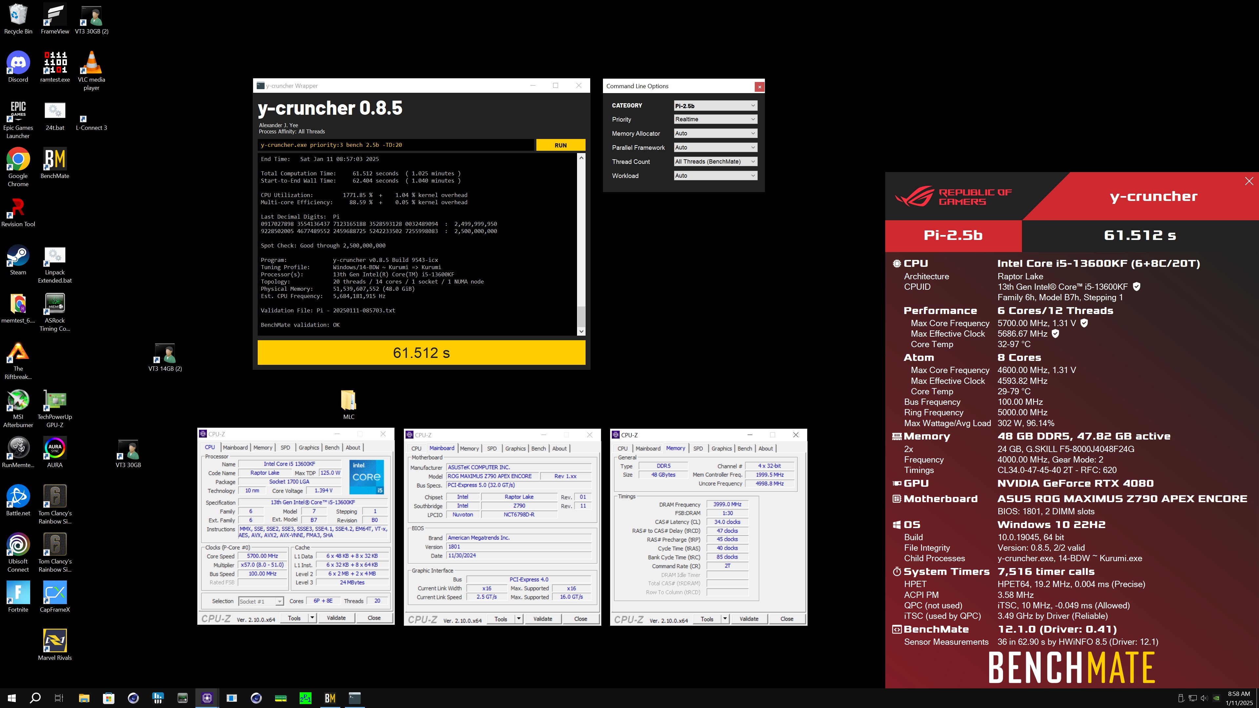The image size is (1259, 708).
Task: Open File Explorer from the taskbar
Action: 84,698
